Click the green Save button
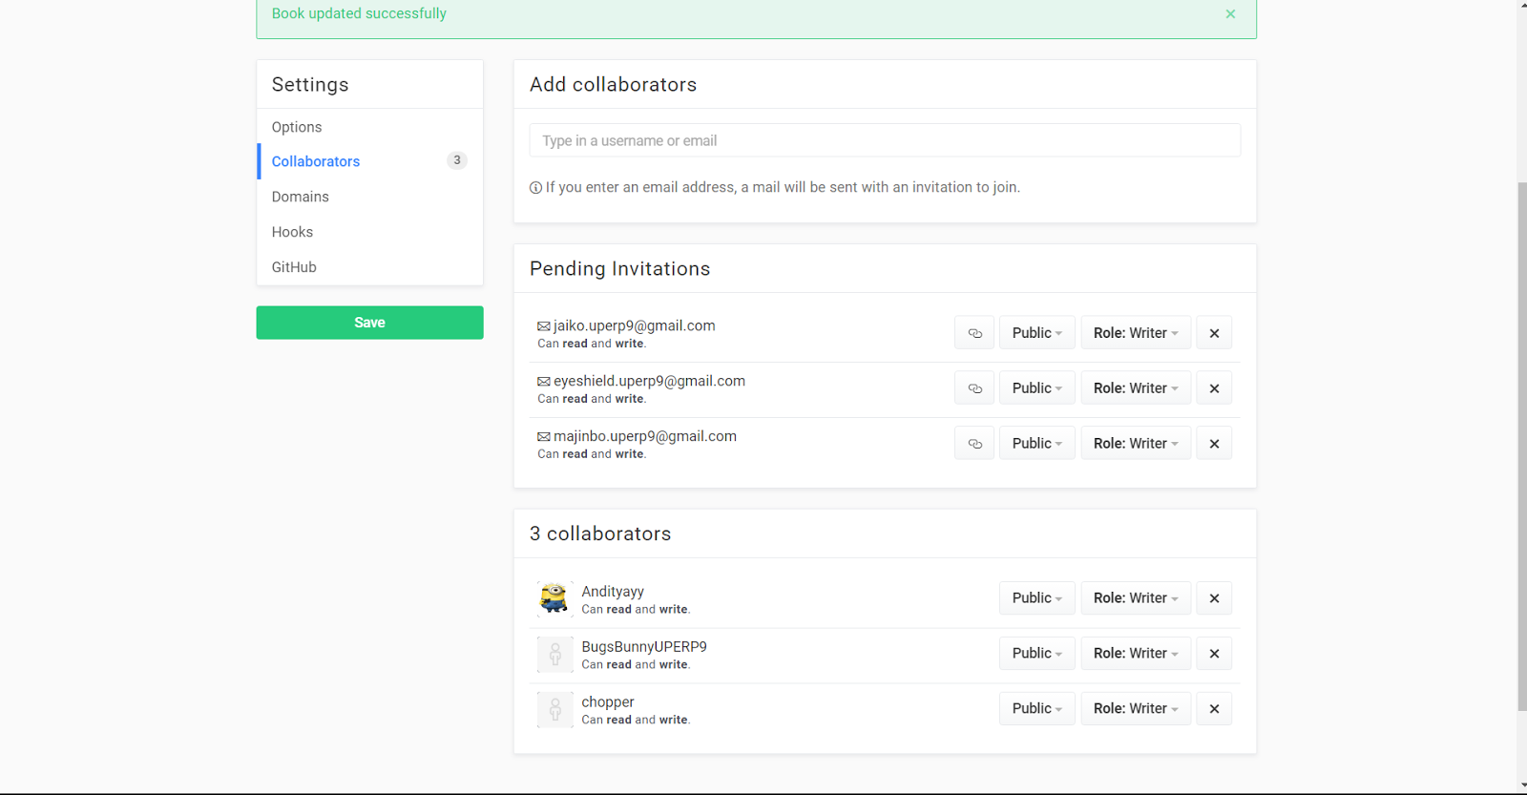This screenshot has height=795, width=1527. (x=369, y=323)
